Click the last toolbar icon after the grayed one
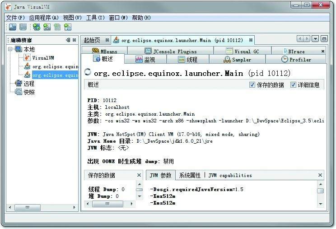Screen dimensions: 336x229 coord(68,27)
